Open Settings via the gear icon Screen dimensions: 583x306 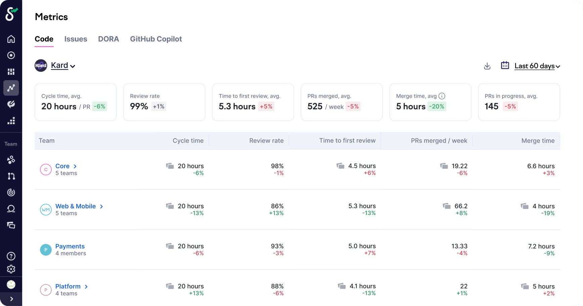[x=11, y=269]
